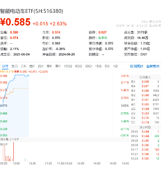Viewport: 161px width, 171px height.
Task: Click the 净值日期 2024-08-29 date
Action: (67, 55)
